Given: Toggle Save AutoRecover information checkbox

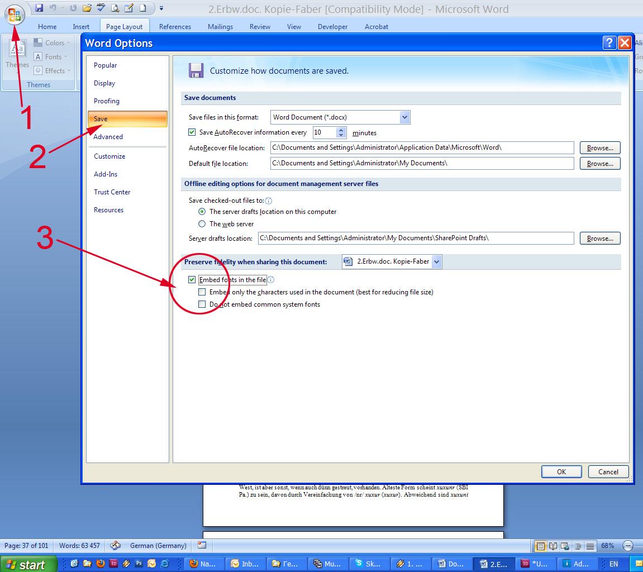Looking at the screenshot, I should [x=192, y=132].
